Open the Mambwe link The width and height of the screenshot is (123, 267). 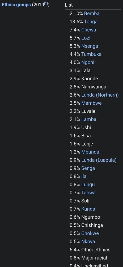[91, 103]
